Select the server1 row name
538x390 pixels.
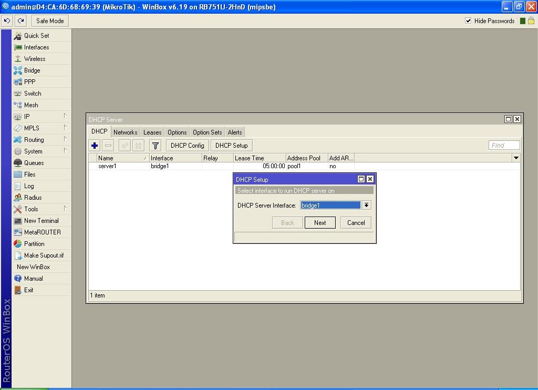pyautogui.click(x=107, y=166)
